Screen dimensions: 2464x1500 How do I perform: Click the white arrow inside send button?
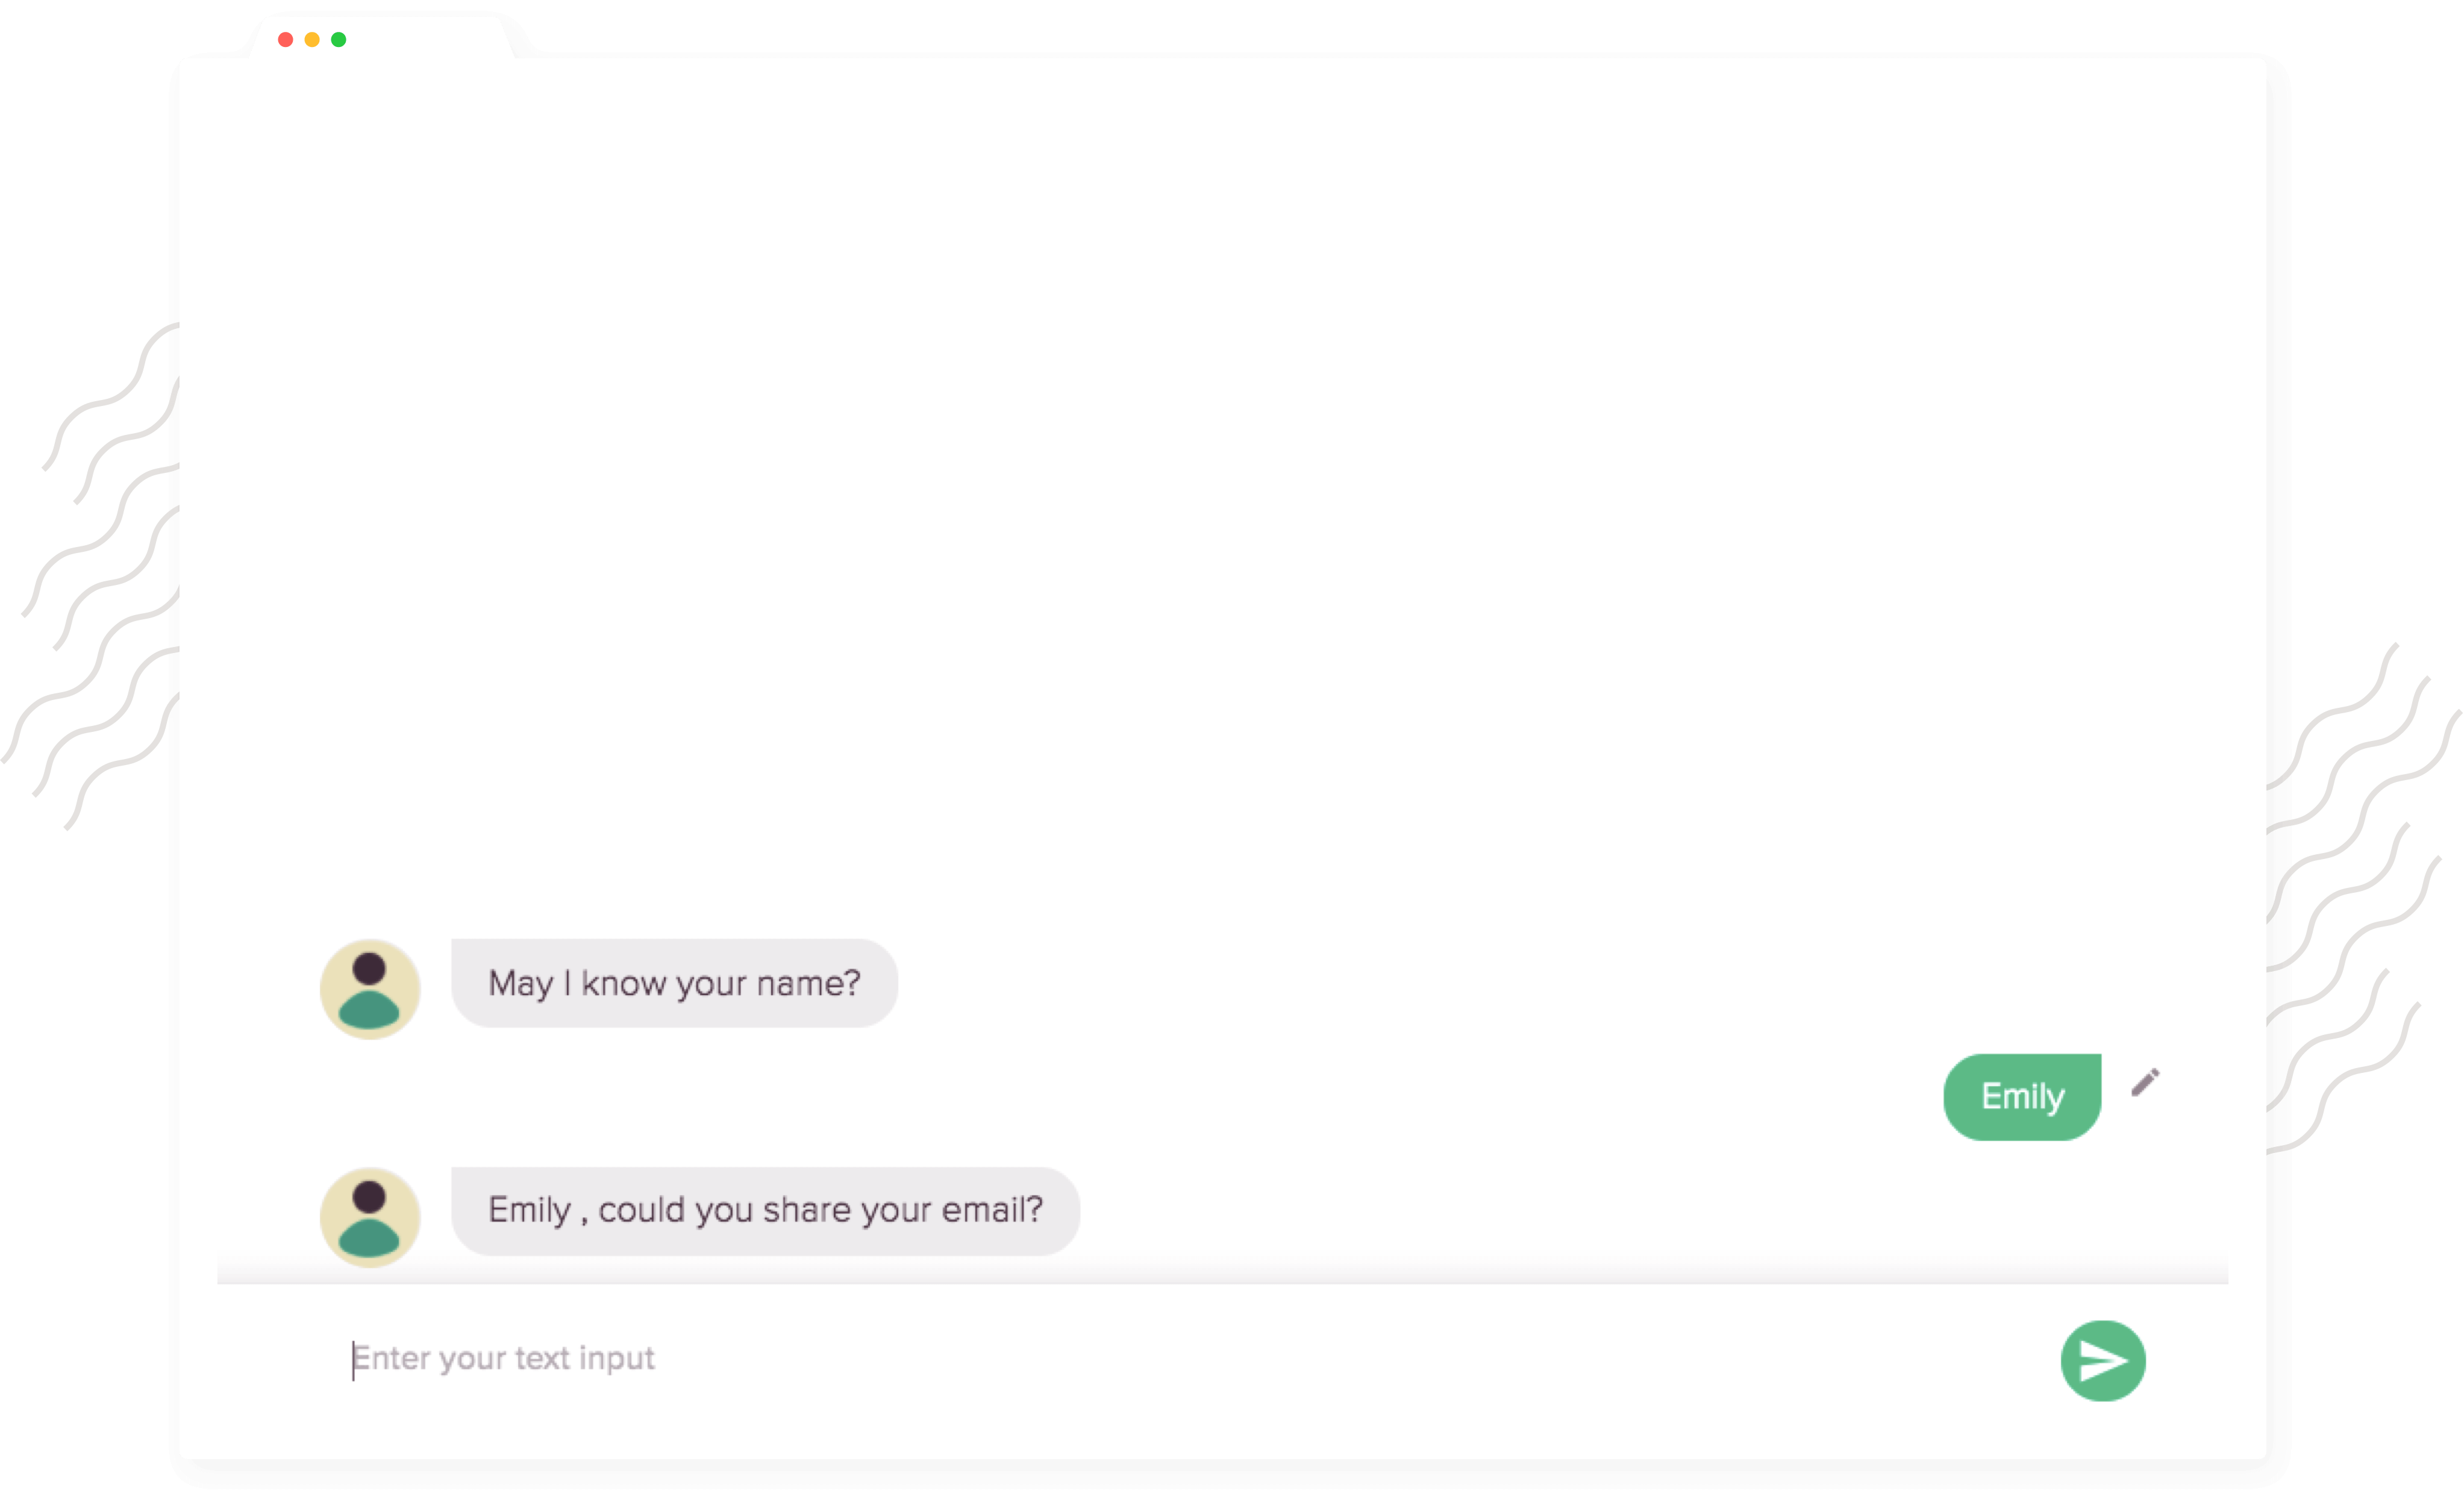coord(2104,1360)
